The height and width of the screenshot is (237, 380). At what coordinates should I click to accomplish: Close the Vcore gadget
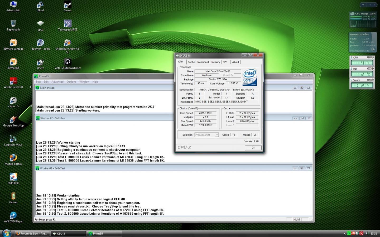373,80
